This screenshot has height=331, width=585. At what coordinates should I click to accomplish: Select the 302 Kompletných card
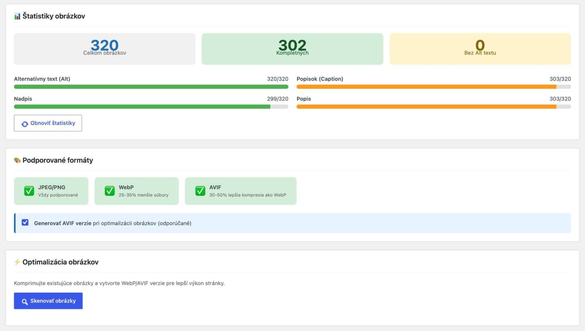click(292, 49)
